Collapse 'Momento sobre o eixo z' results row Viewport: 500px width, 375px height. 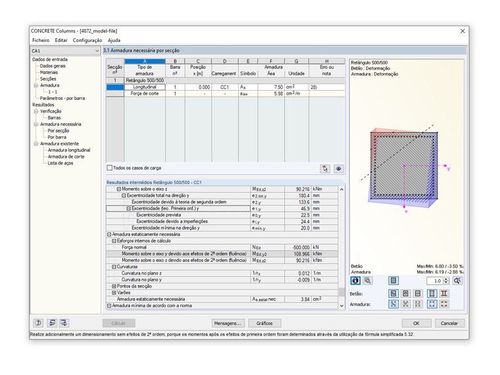tap(119, 189)
